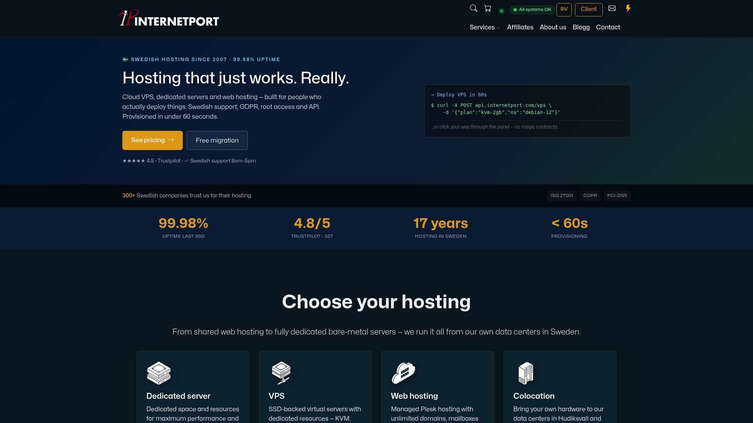Navigate to the Contact page
Screen dimensions: 753x423
pyautogui.click(x=608, y=27)
